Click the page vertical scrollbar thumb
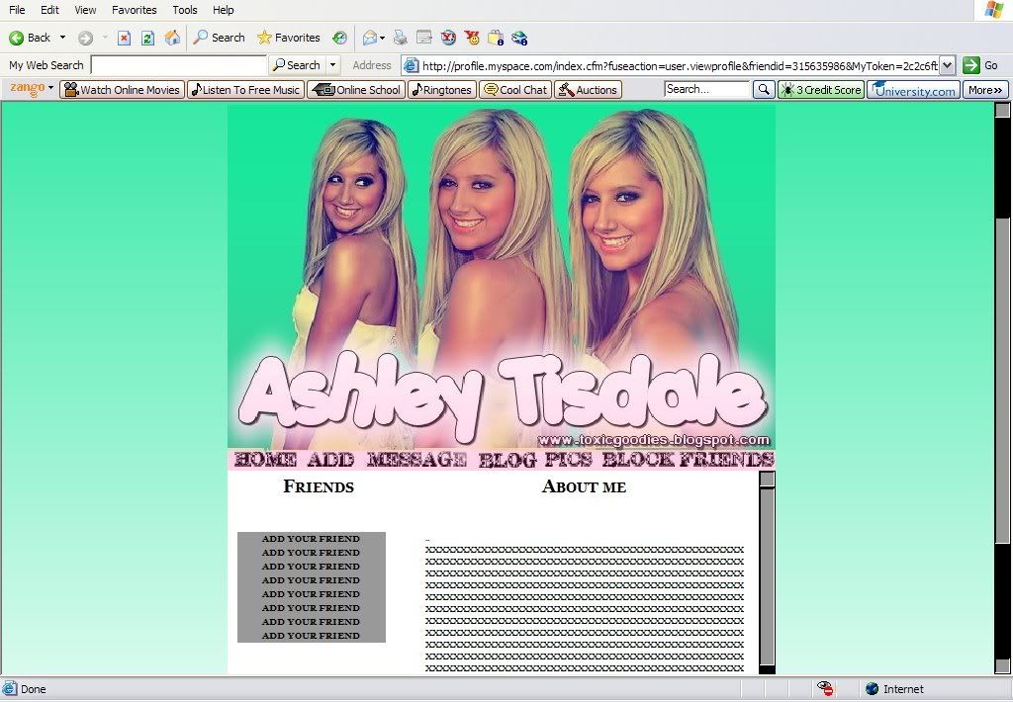The height and width of the screenshot is (702, 1013). pyautogui.click(x=1002, y=381)
